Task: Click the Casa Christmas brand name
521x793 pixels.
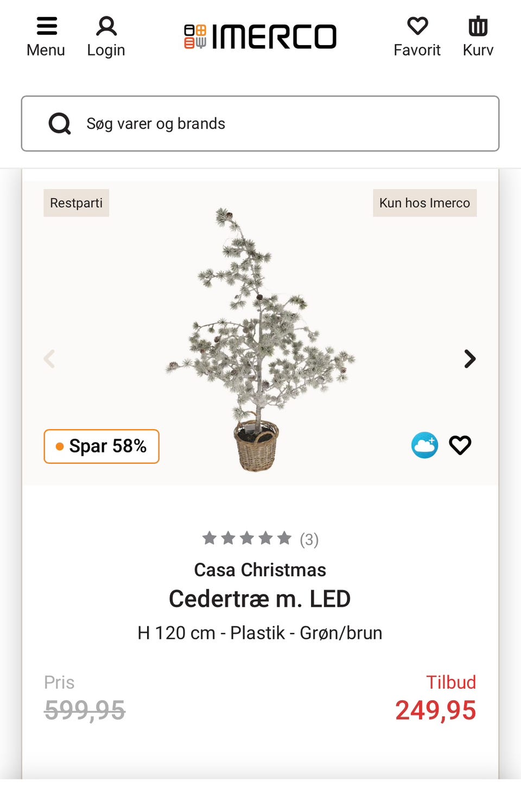Action: (x=259, y=570)
